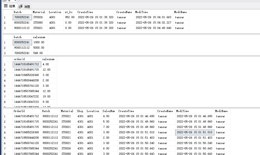Viewport: 260px width, 155px height.
Task: Select the 19.00 salesnum cell
Action: tap(49, 96)
